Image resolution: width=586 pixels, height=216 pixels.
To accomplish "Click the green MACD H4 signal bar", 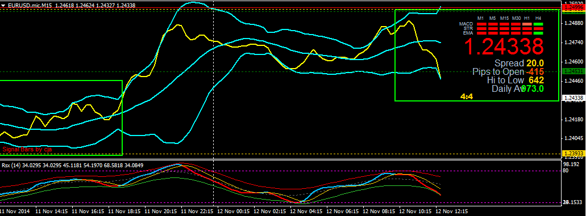I will click(538, 24).
